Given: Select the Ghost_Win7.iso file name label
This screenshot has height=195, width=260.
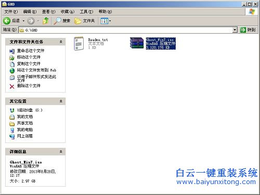Looking at the screenshot, I should click(160, 40).
